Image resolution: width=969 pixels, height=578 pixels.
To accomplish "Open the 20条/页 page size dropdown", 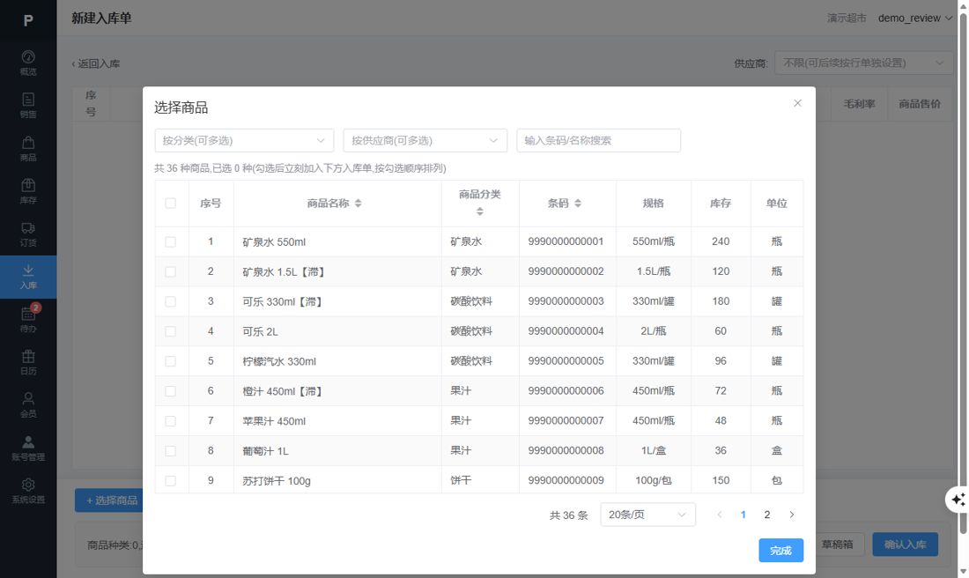I will 647,515.
